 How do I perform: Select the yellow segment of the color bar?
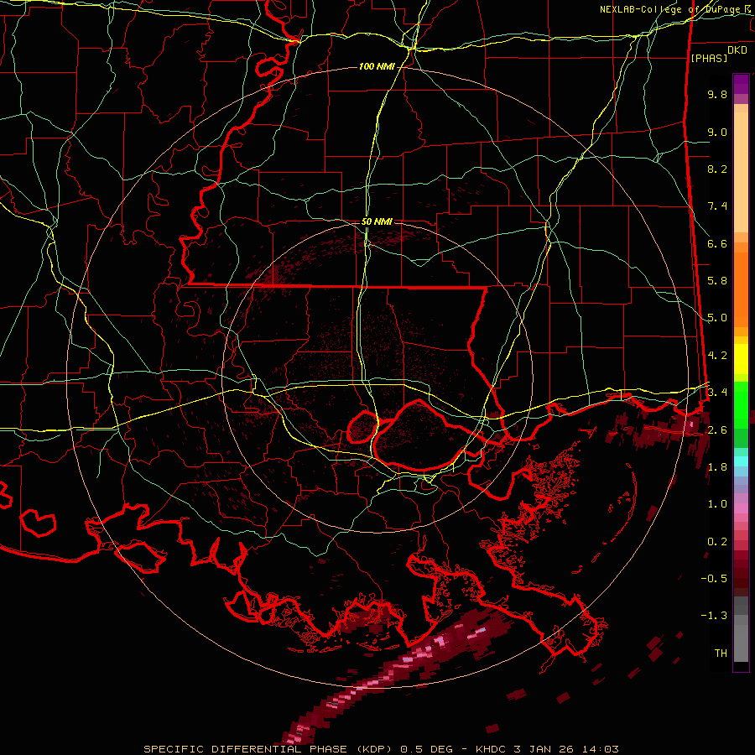(741, 359)
